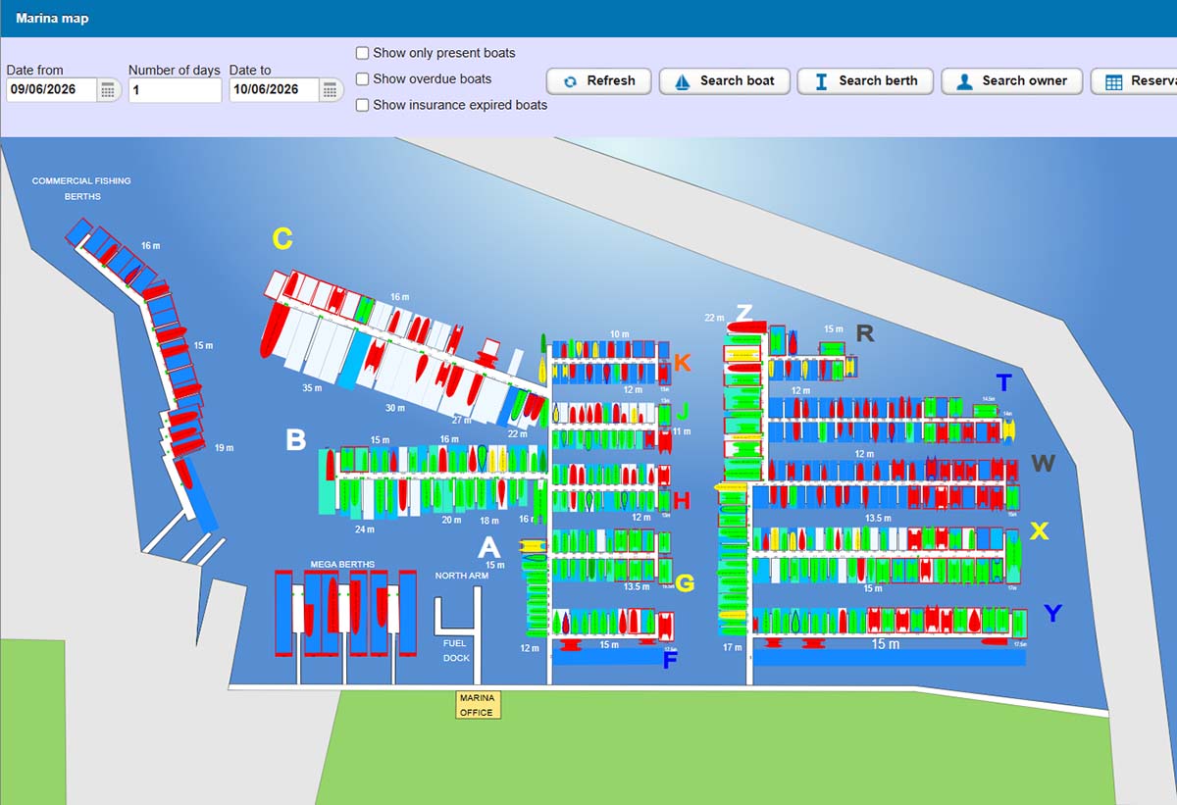1177x805 pixels.
Task: Enable Show only present boats
Action: [363, 53]
